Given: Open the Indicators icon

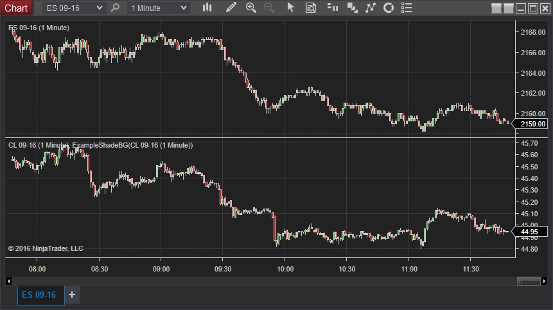Looking at the screenshot, I should [x=371, y=8].
